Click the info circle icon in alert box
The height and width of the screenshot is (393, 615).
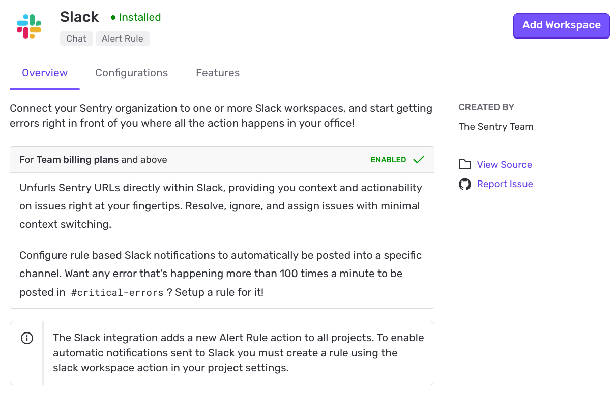coord(27,338)
